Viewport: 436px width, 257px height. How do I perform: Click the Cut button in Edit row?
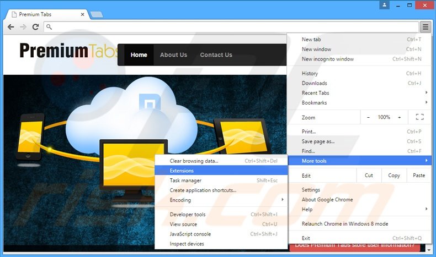369,176
